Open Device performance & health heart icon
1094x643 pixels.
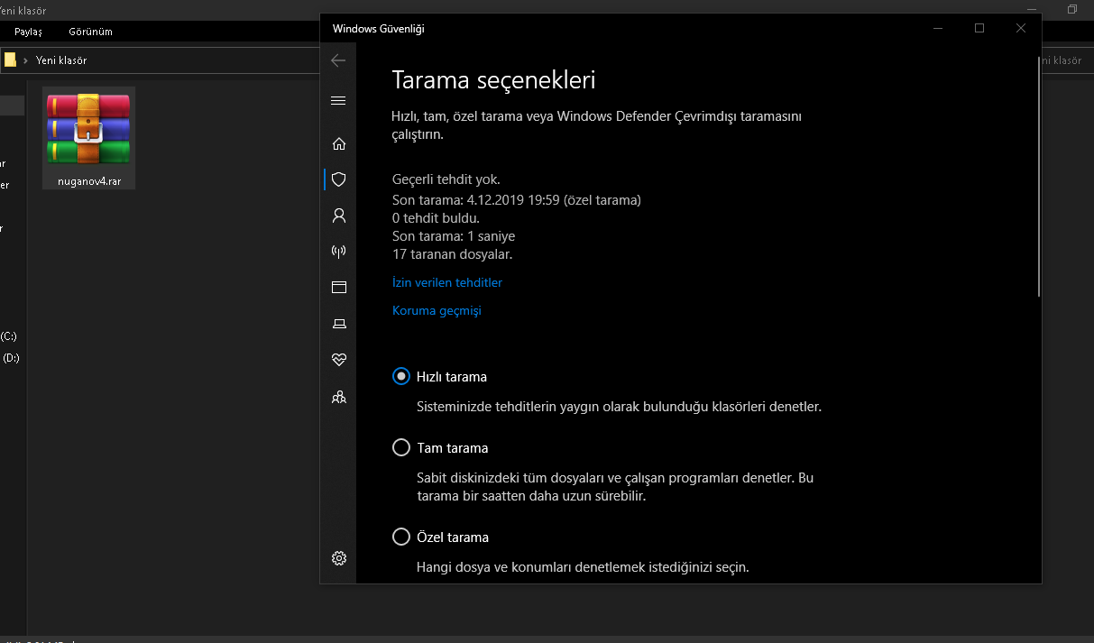coord(339,360)
